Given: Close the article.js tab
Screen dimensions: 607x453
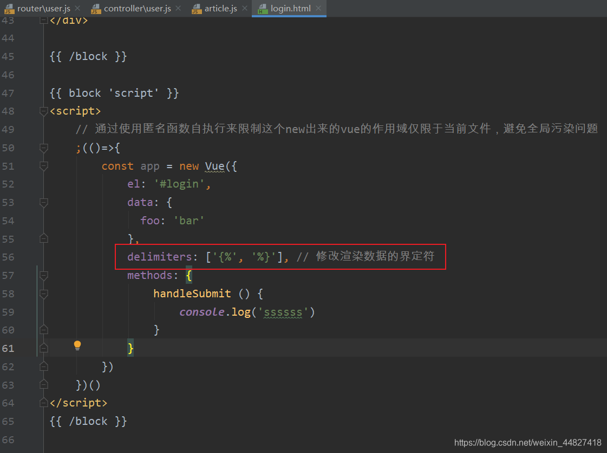Looking at the screenshot, I should click(x=245, y=8).
